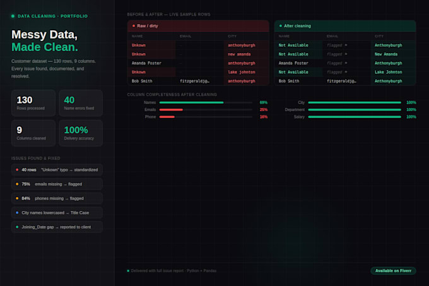Click the "ISSUES FOUND & FIXED" heading

tap(35, 158)
